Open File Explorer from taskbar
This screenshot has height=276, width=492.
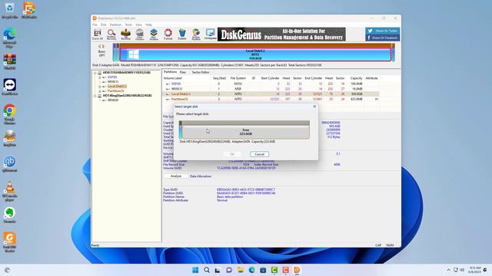point(241,270)
